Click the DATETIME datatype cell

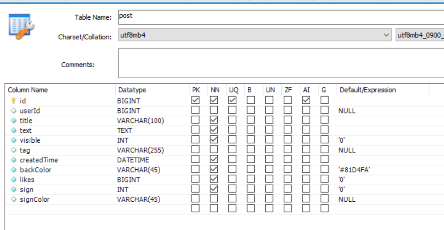pyautogui.click(x=133, y=160)
